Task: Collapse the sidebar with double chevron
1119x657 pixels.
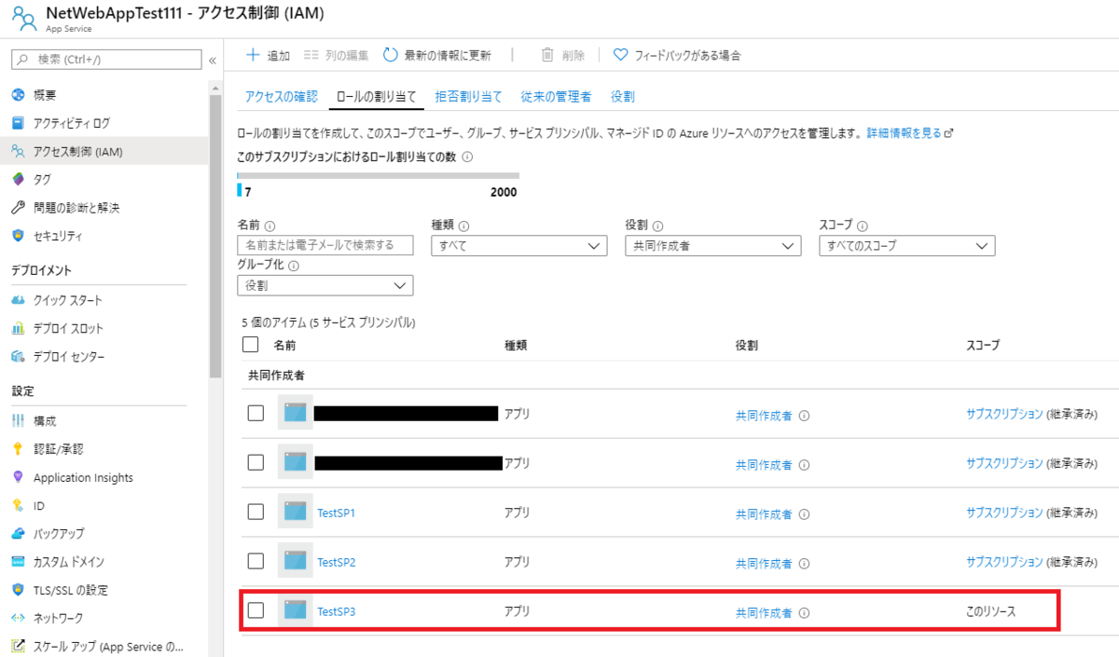Action: click(213, 60)
